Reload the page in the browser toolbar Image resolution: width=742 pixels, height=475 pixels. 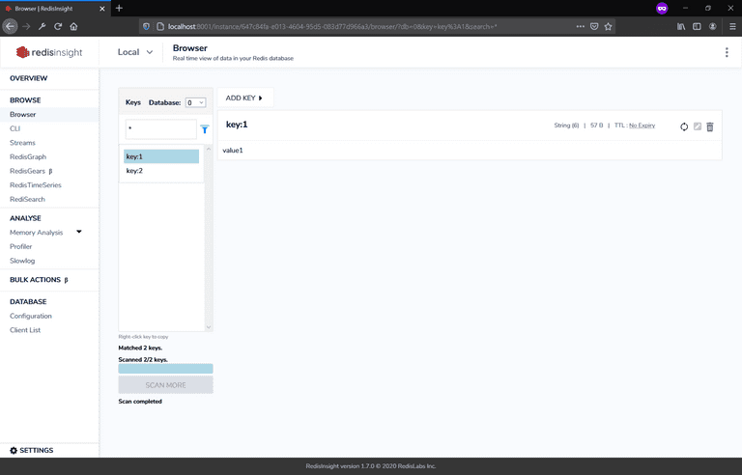click(58, 26)
